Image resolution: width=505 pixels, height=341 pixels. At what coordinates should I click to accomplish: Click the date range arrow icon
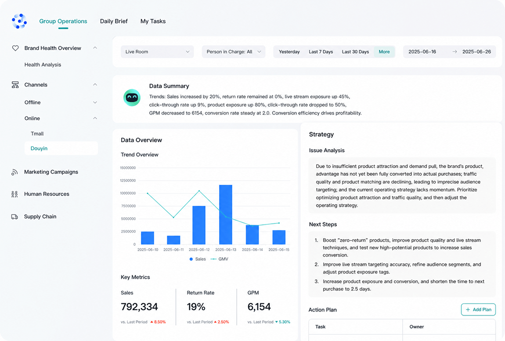(x=454, y=51)
